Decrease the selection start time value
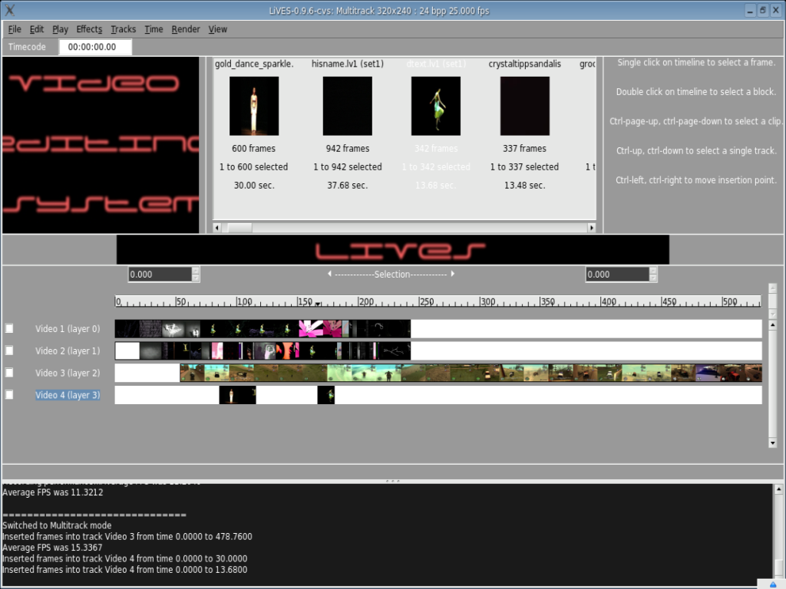This screenshot has width=786, height=589. click(196, 278)
